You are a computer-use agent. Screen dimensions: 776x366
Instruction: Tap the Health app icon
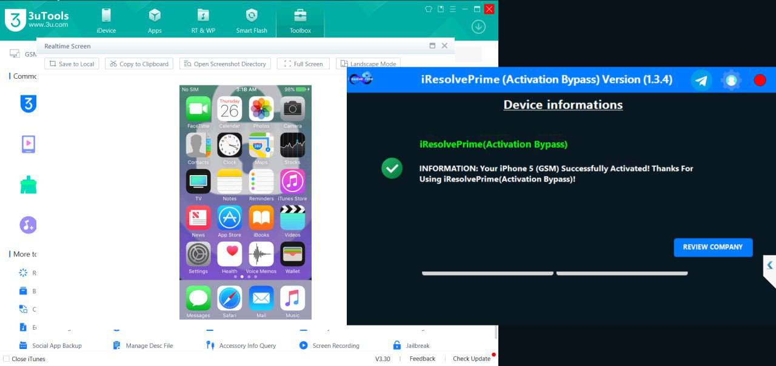[230, 255]
